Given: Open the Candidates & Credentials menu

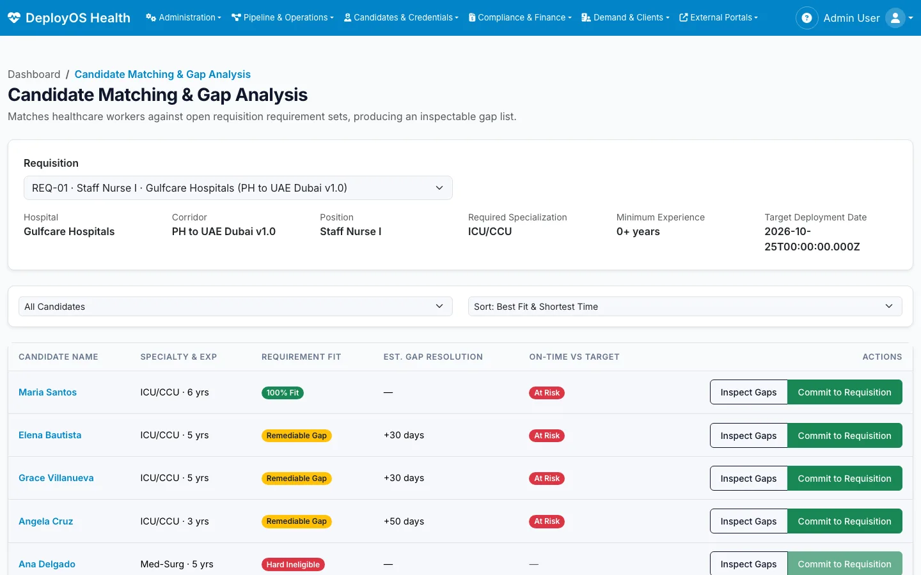Looking at the screenshot, I should pos(402,18).
